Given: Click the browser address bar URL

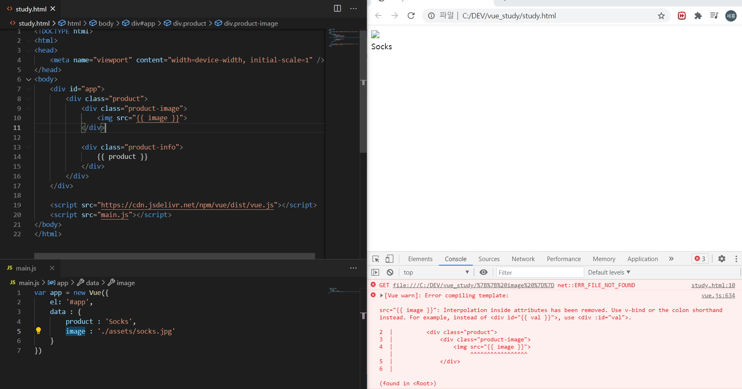Looking at the screenshot, I should (509, 16).
